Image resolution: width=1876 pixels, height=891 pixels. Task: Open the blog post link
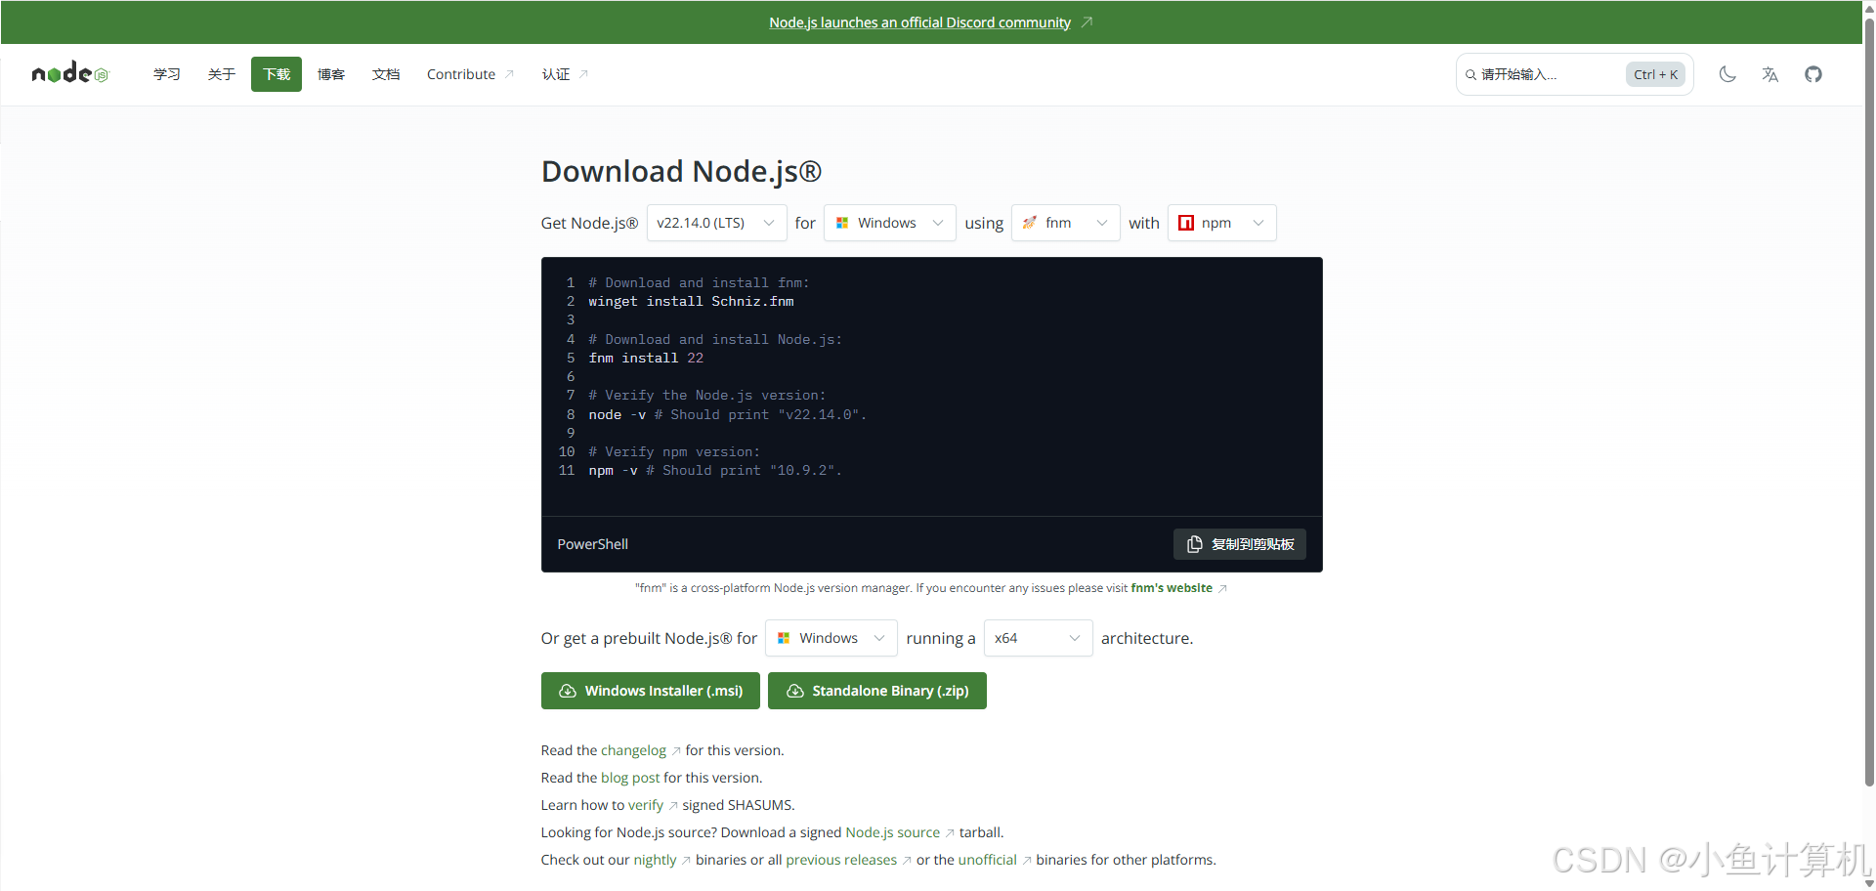(x=630, y=778)
